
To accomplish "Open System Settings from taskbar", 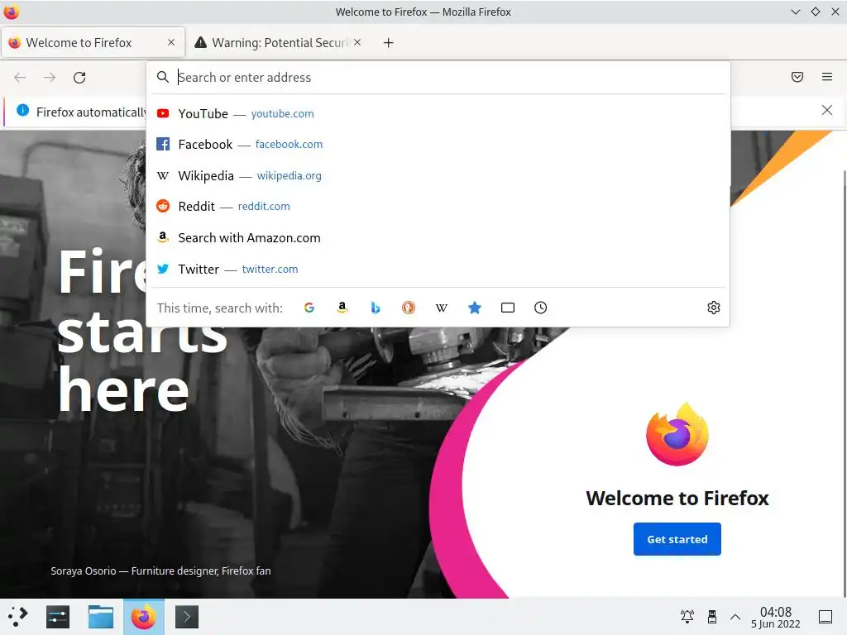I will click(58, 617).
